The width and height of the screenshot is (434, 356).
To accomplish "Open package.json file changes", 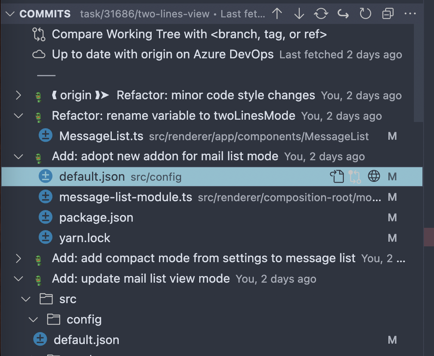I will point(96,218).
